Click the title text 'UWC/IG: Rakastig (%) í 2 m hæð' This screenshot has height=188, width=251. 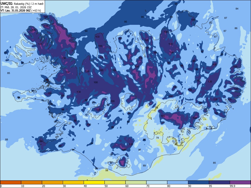pyautogui.click(x=22, y=4)
